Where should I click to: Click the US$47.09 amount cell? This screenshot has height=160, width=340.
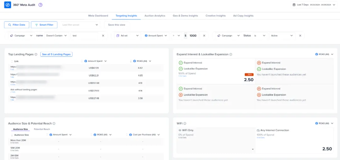pyautogui.click(x=94, y=68)
